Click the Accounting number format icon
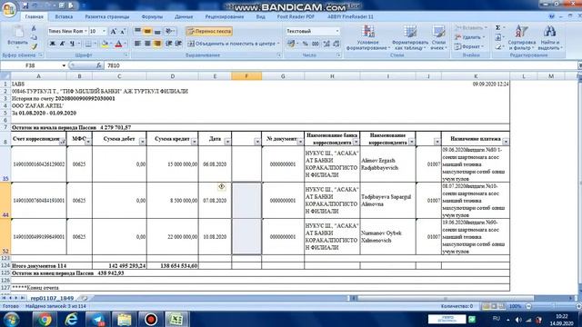 click(x=292, y=44)
